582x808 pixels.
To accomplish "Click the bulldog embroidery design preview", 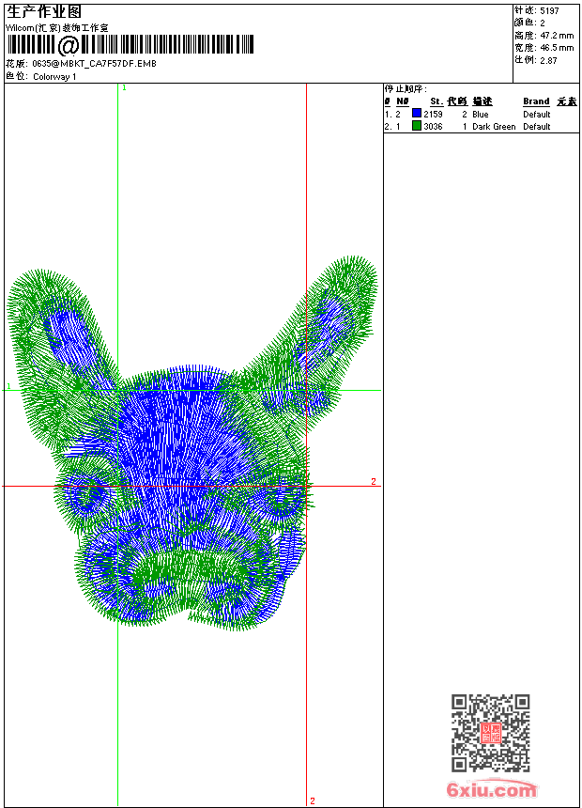I will click(191, 443).
